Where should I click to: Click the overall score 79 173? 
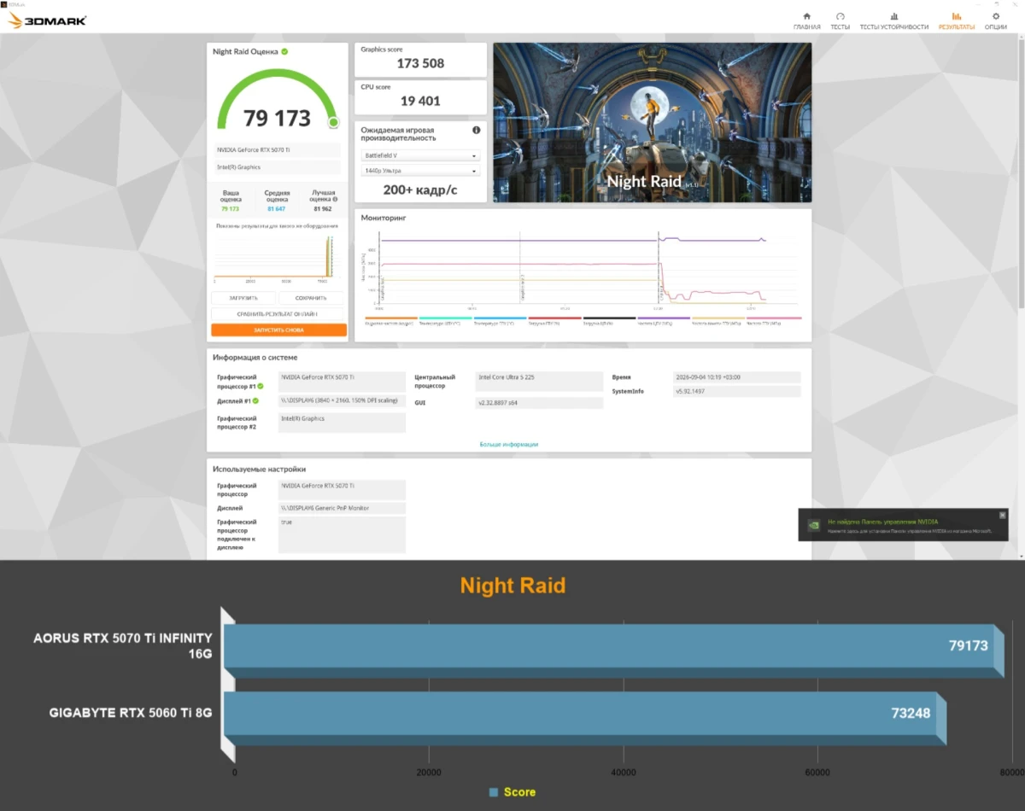point(277,118)
